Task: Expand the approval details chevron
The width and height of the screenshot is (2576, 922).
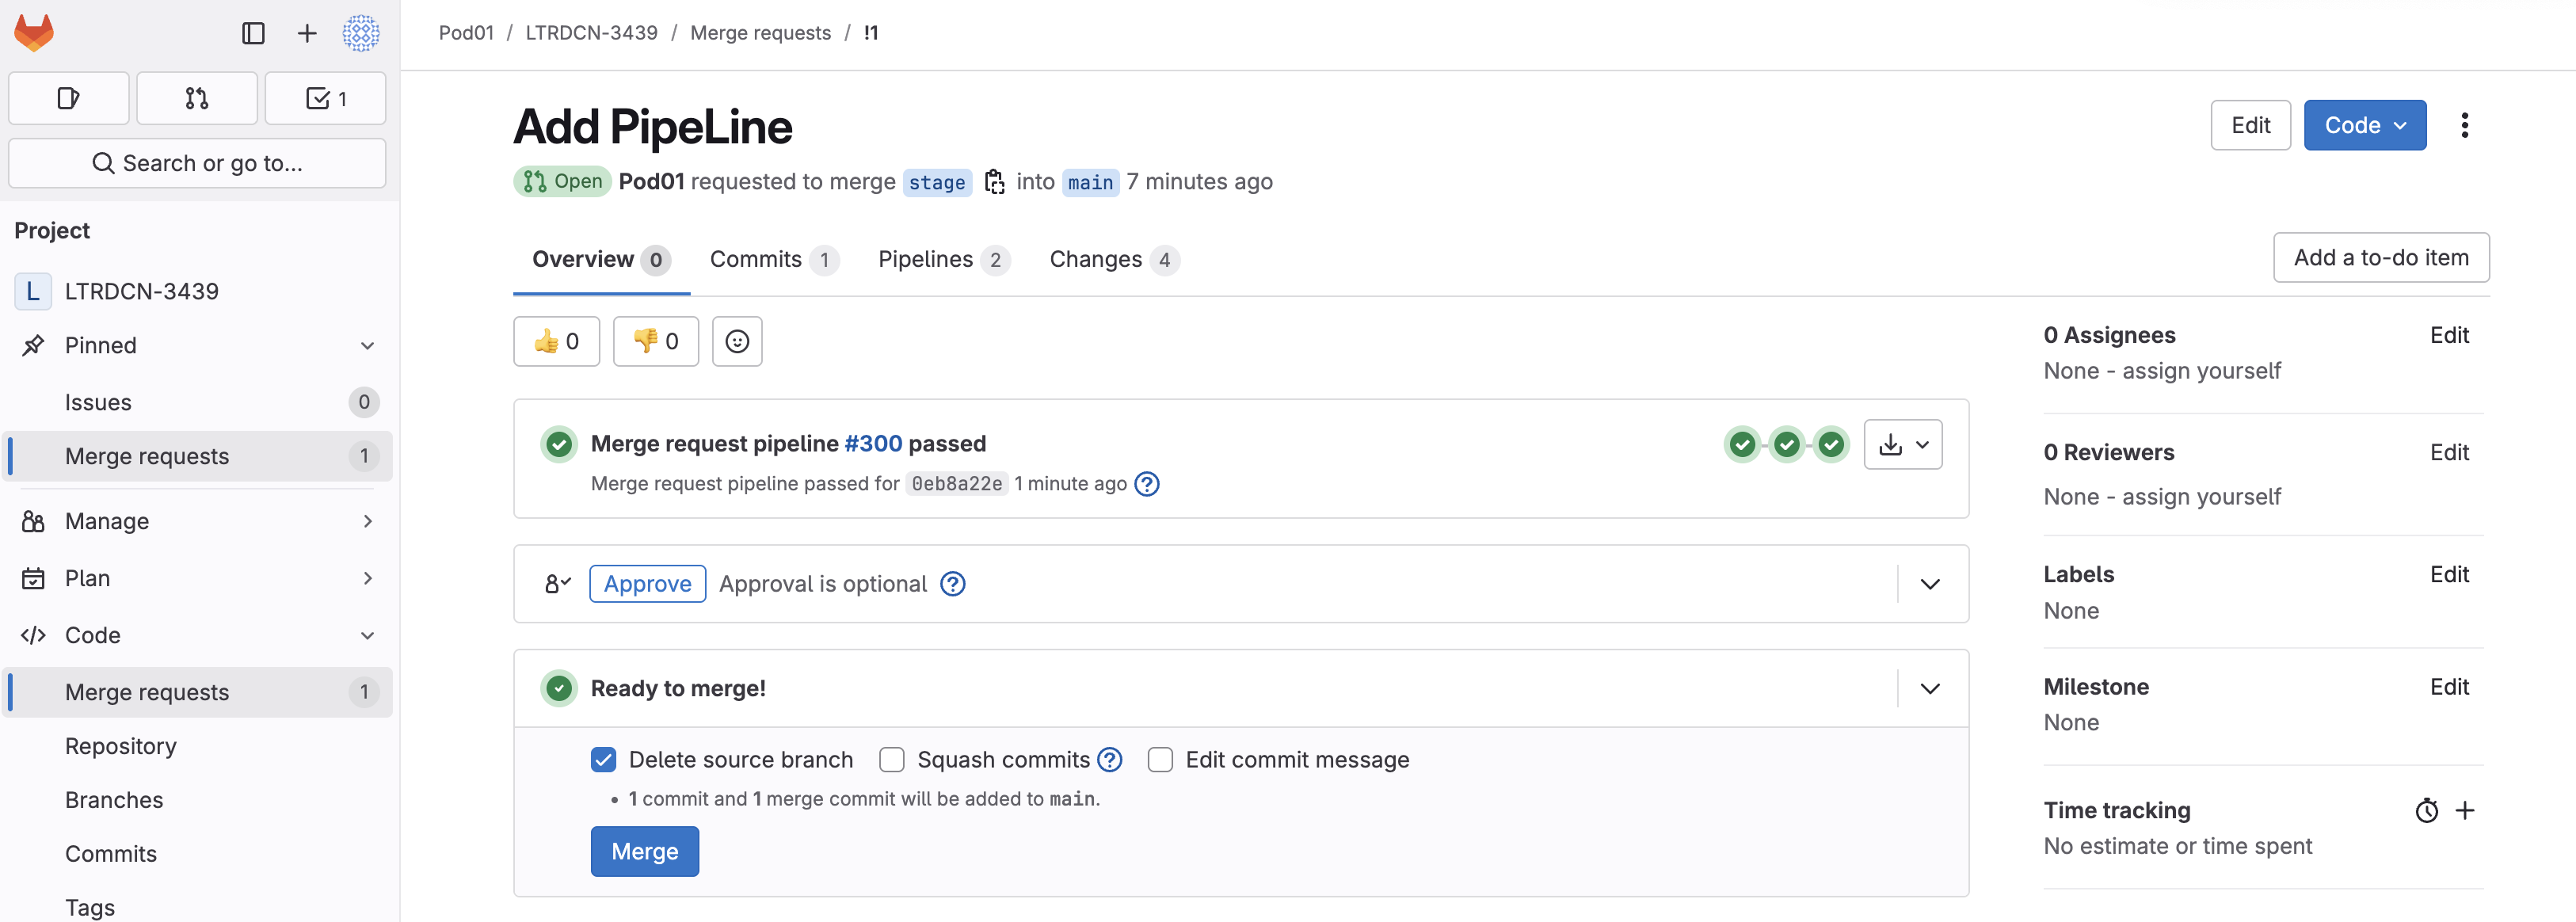Action: (1930, 584)
